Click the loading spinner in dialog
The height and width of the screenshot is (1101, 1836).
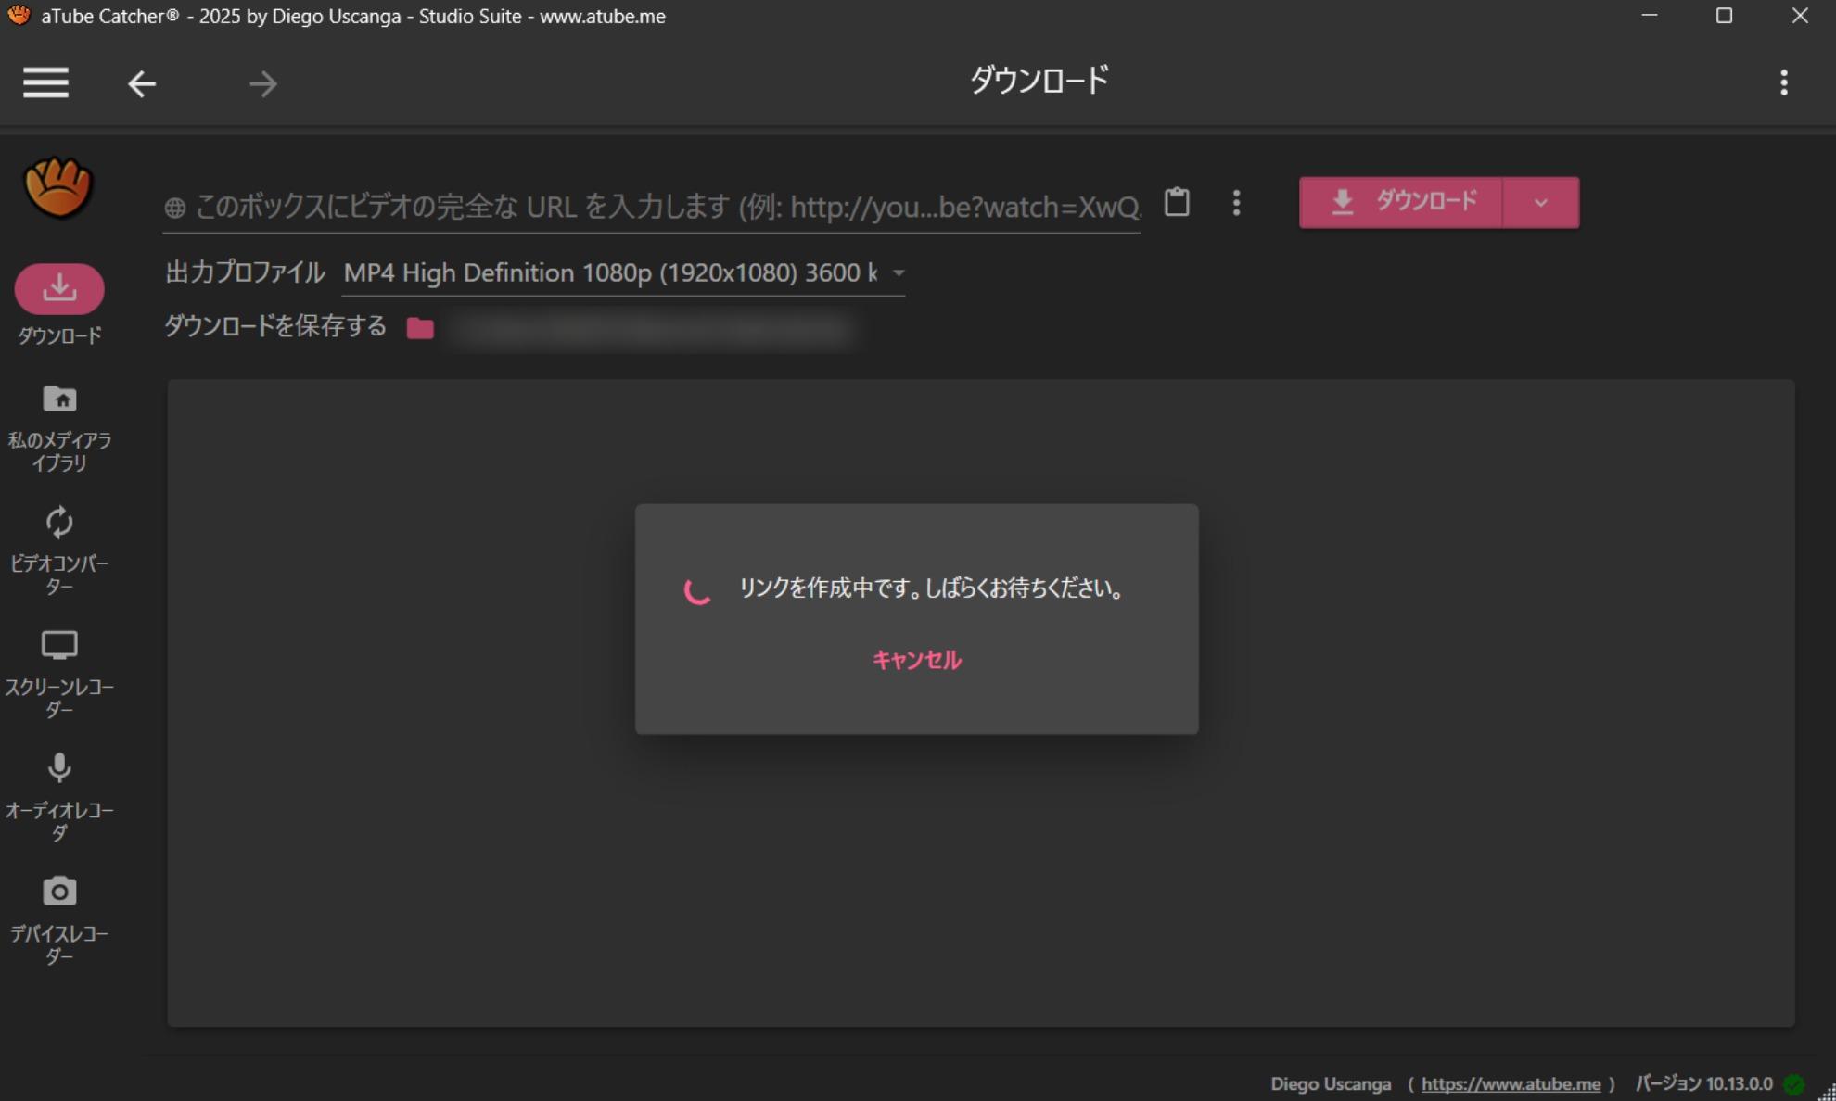pyautogui.click(x=697, y=589)
